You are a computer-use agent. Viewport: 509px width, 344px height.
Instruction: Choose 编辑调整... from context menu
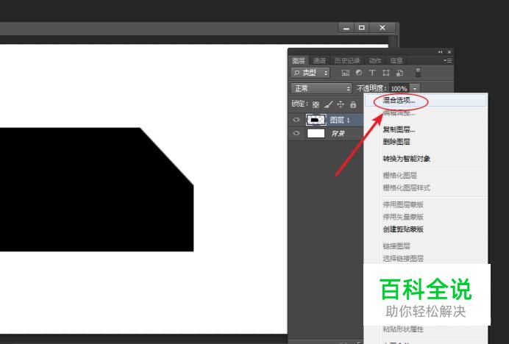click(x=426, y=113)
